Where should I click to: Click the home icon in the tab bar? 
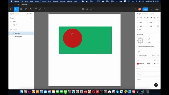point(19,5)
